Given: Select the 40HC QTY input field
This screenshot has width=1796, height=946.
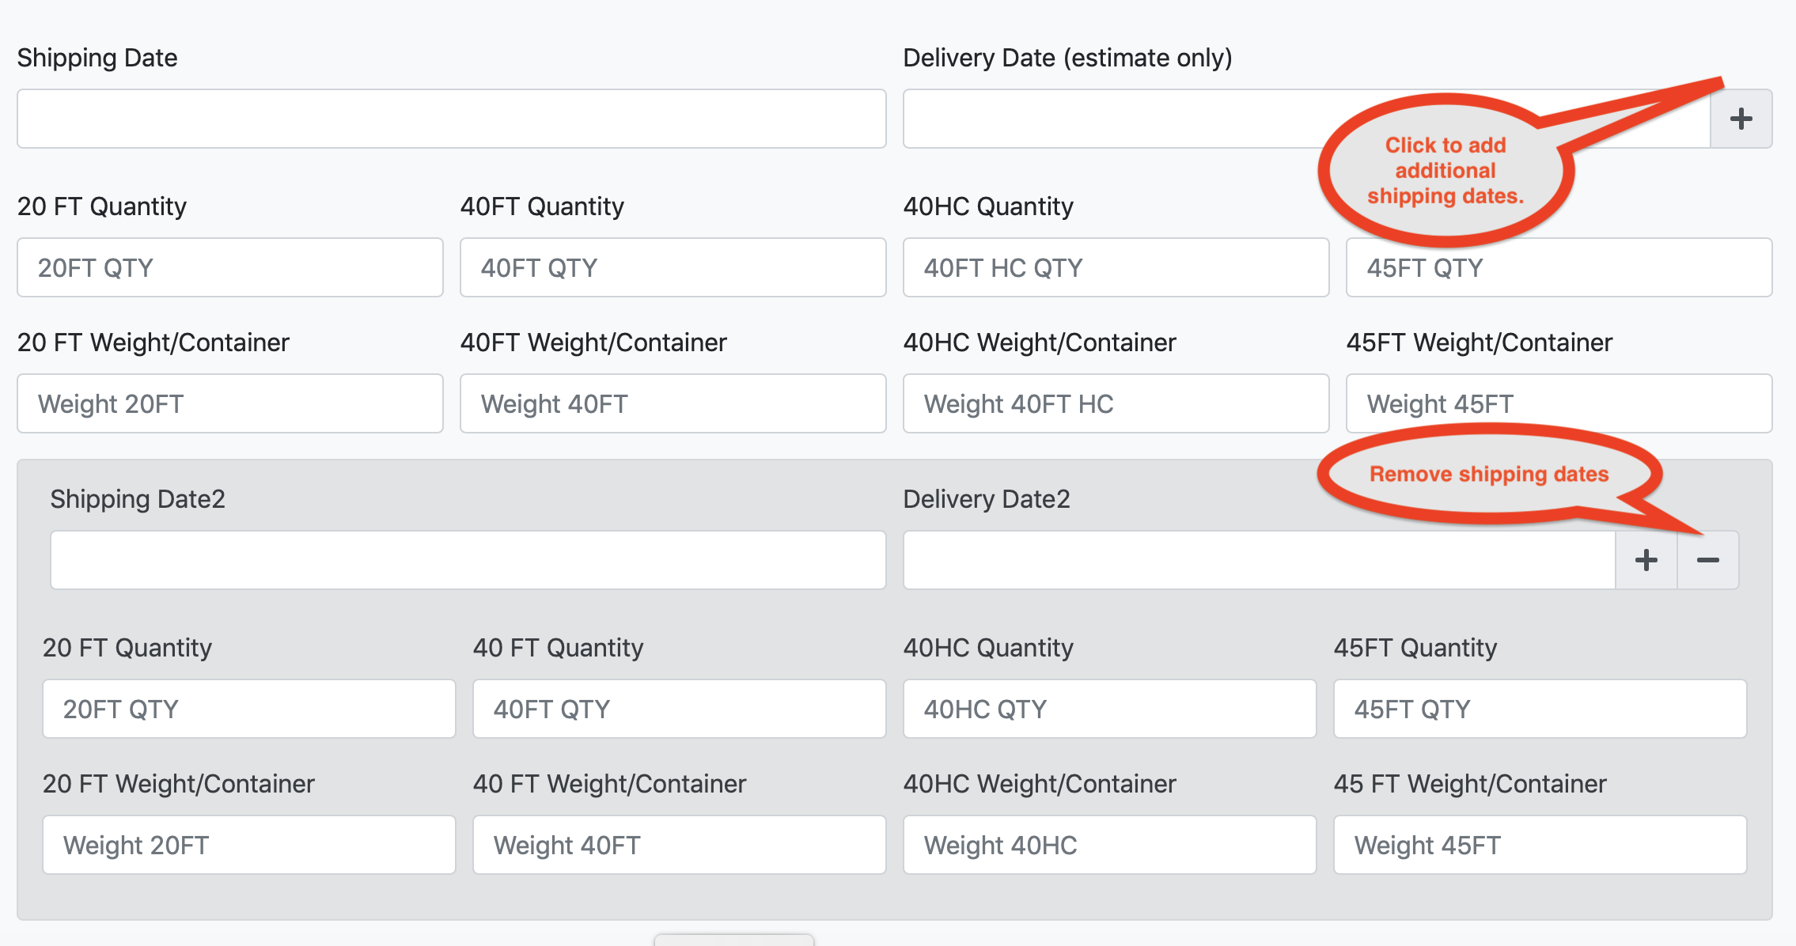Looking at the screenshot, I should [x=1109, y=709].
